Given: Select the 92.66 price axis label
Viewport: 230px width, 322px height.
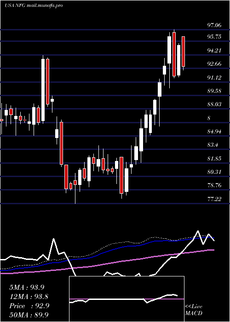Looking at the screenshot, I should 214,64.
